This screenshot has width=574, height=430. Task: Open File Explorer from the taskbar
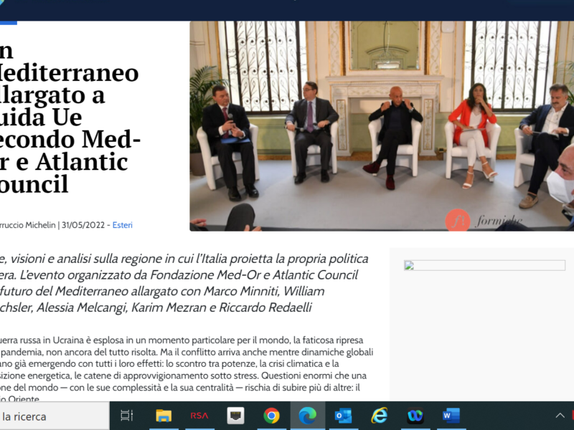coord(164,416)
